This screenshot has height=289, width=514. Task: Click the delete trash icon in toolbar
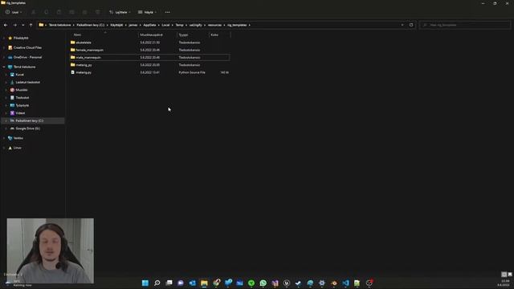97,12
